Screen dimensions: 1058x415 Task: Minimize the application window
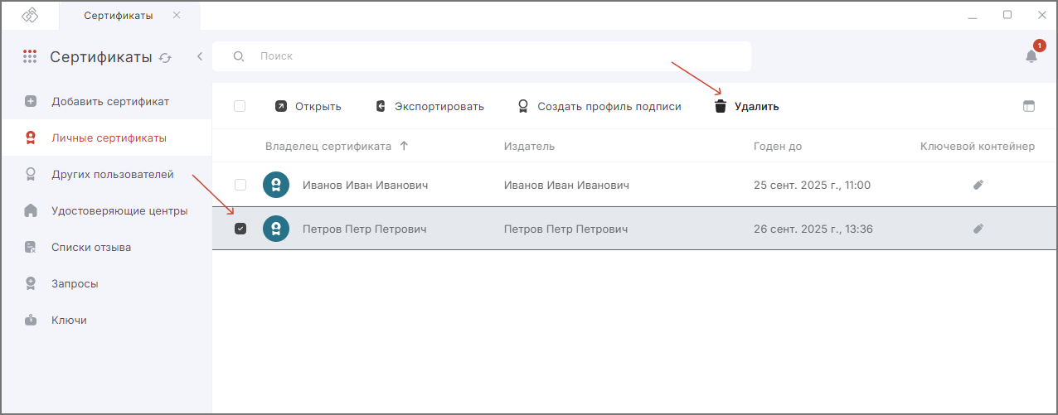tap(972, 15)
